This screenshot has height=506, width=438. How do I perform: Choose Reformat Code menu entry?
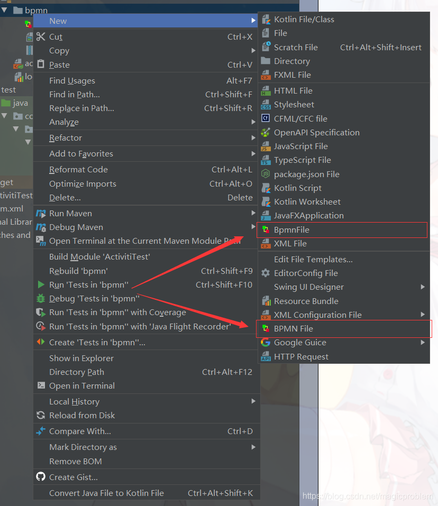coord(147,169)
